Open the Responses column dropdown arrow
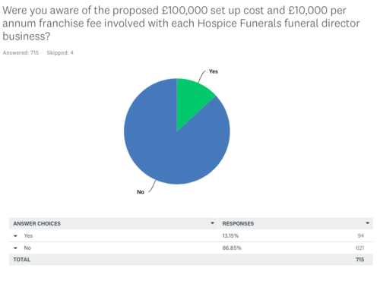Image resolution: width=380 pixels, height=281 pixels. click(x=367, y=223)
